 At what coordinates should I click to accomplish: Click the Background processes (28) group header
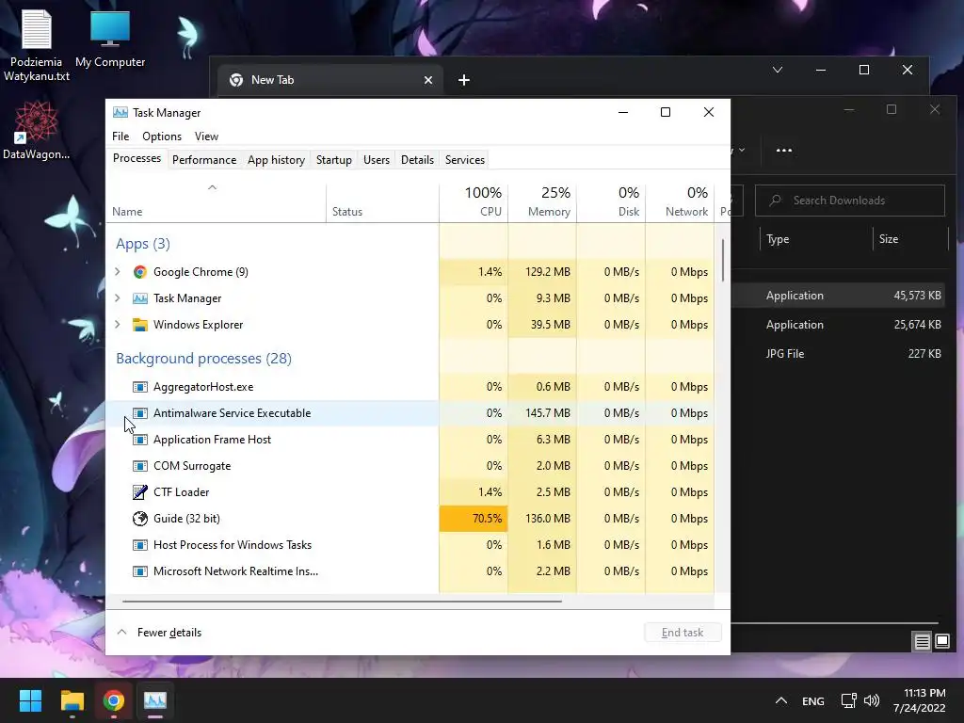tap(203, 359)
